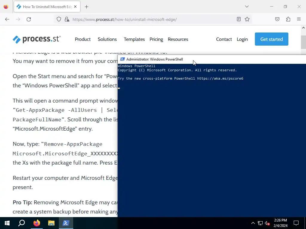The image size is (306, 229).
Task: Go to the Pricing page
Action: (156, 39)
